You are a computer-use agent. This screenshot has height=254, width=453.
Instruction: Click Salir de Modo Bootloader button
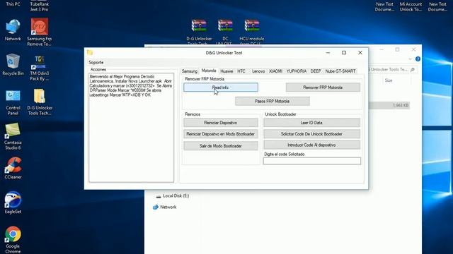coord(221,146)
